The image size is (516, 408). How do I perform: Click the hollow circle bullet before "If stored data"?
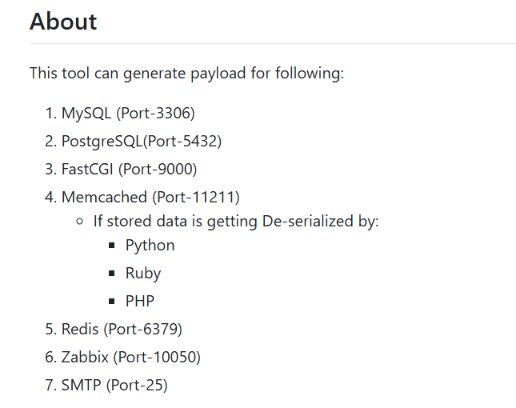coord(80,222)
